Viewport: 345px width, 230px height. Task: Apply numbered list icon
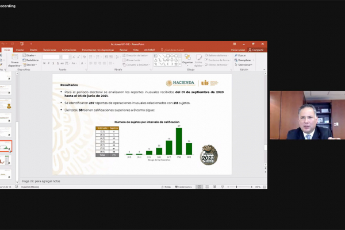pos(98,57)
